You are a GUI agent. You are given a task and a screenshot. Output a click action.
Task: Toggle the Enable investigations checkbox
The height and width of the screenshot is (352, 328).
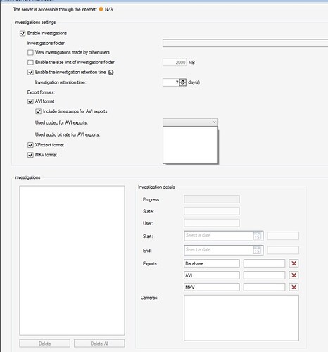click(23, 34)
